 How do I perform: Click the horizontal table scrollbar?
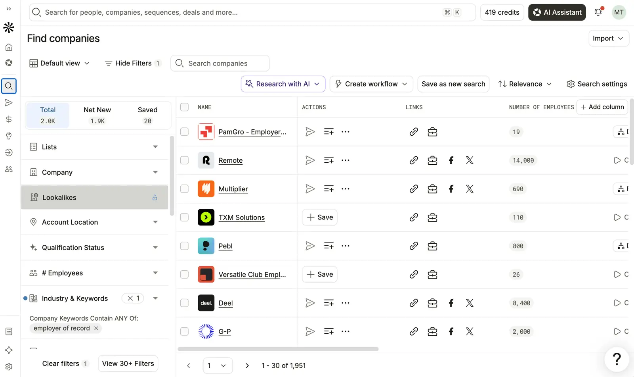tap(278, 349)
